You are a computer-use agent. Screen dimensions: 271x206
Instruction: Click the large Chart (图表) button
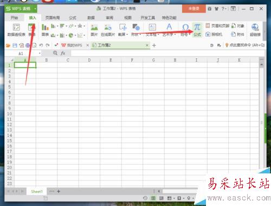[x=45, y=30]
